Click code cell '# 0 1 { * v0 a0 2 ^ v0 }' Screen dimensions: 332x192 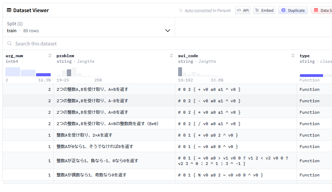236,135
